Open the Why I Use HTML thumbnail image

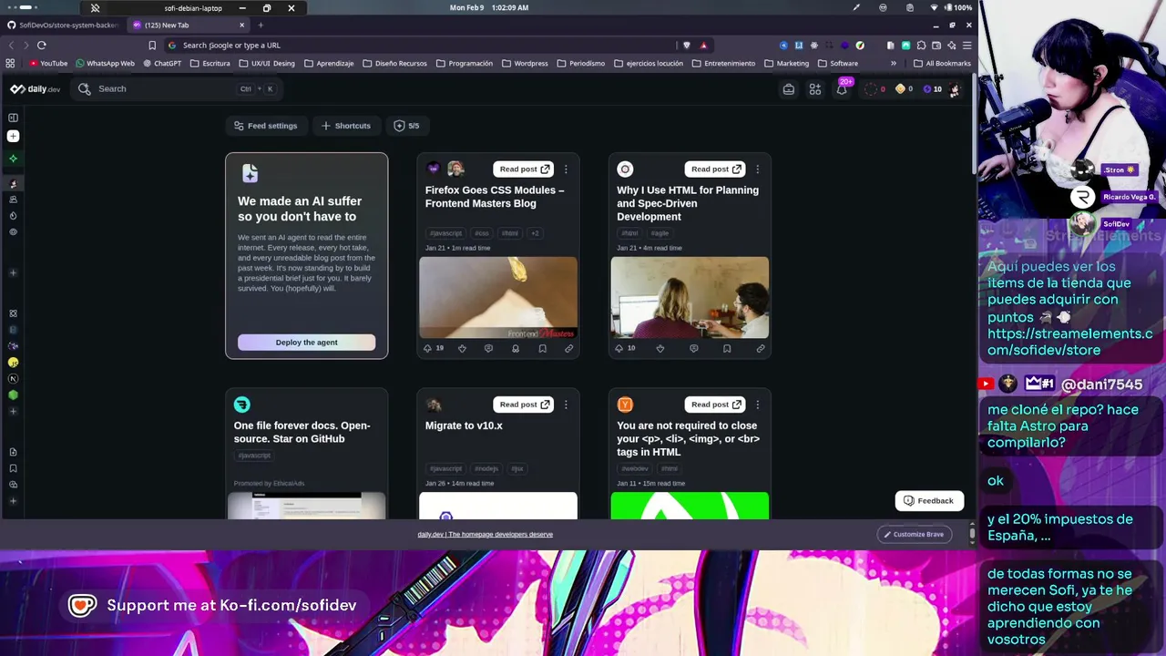coord(690,298)
